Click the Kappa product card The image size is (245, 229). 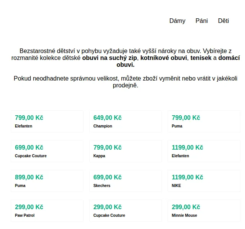point(126,151)
